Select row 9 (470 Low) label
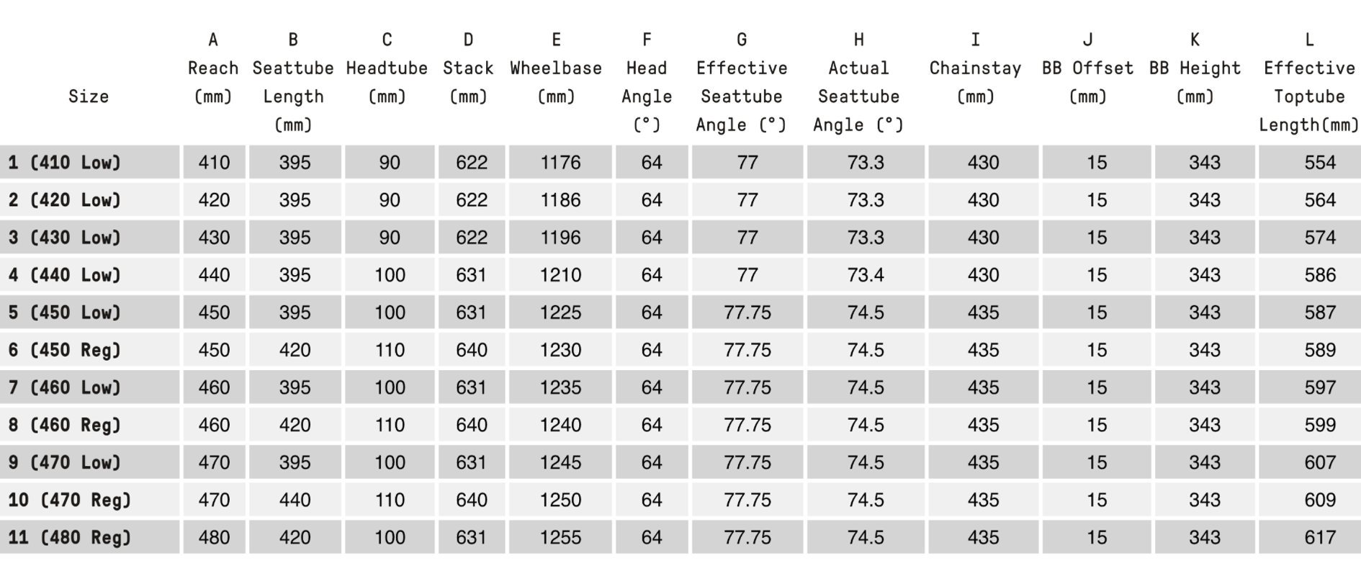 (x=65, y=462)
